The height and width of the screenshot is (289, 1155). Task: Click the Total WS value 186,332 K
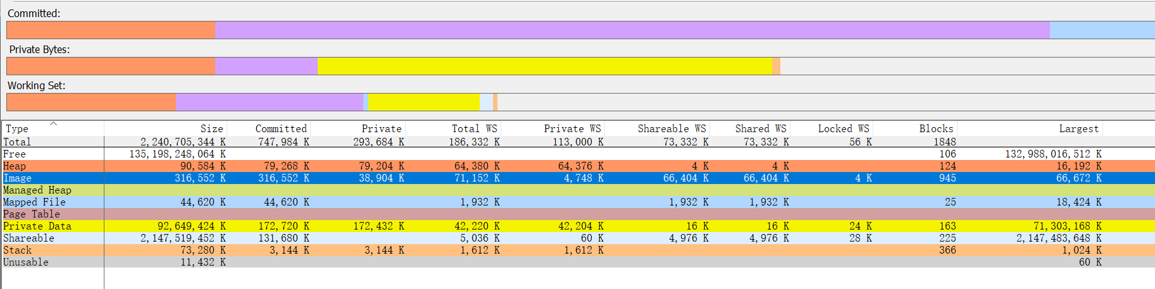click(x=475, y=142)
